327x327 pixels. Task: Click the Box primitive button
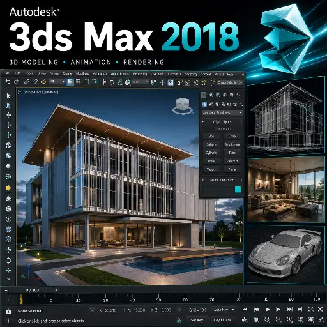(211, 136)
